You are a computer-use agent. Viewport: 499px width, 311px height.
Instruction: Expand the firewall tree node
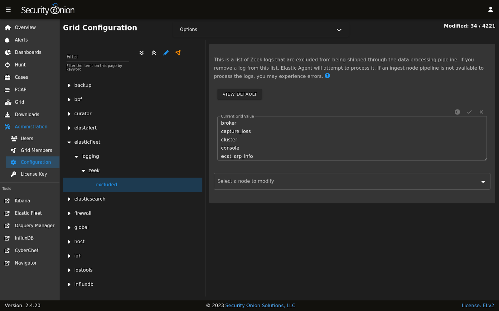69,213
